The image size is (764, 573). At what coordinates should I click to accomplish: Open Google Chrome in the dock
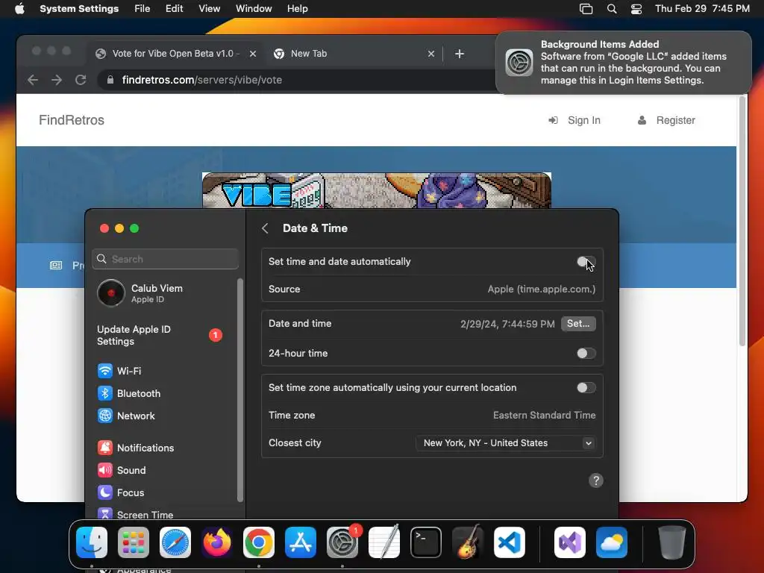click(x=259, y=542)
